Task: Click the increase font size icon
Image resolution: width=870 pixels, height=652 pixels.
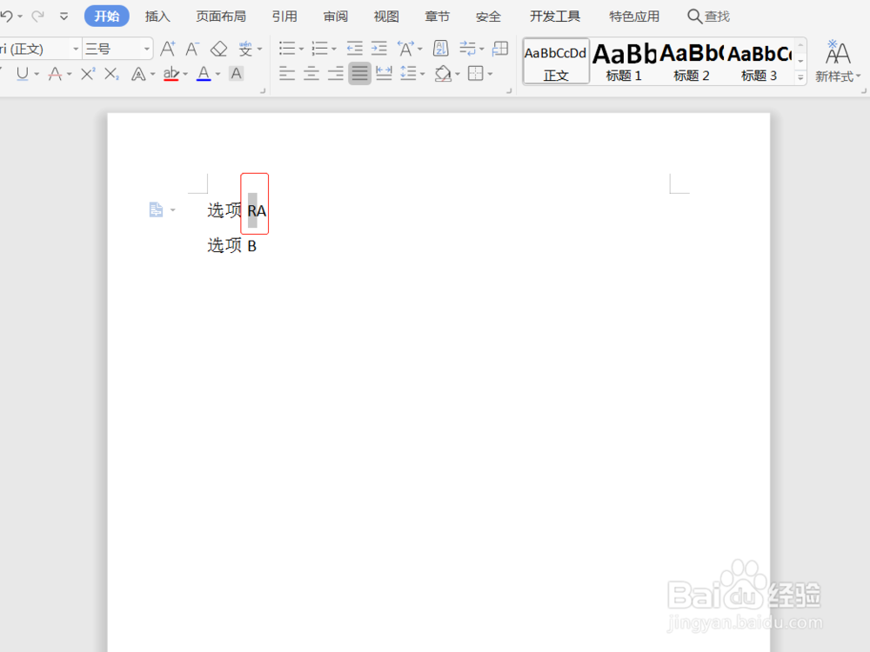Action: coord(168,49)
